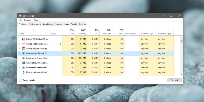Screen dimensions: 204x102
Task: Click the Bluetooth Battery Monitor icon in the 0.2 MB row
Action: tap(23, 68)
